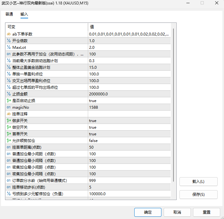Click the empty 挂单注释 value cell
This screenshot has width=224, height=219.
tap(129, 114)
